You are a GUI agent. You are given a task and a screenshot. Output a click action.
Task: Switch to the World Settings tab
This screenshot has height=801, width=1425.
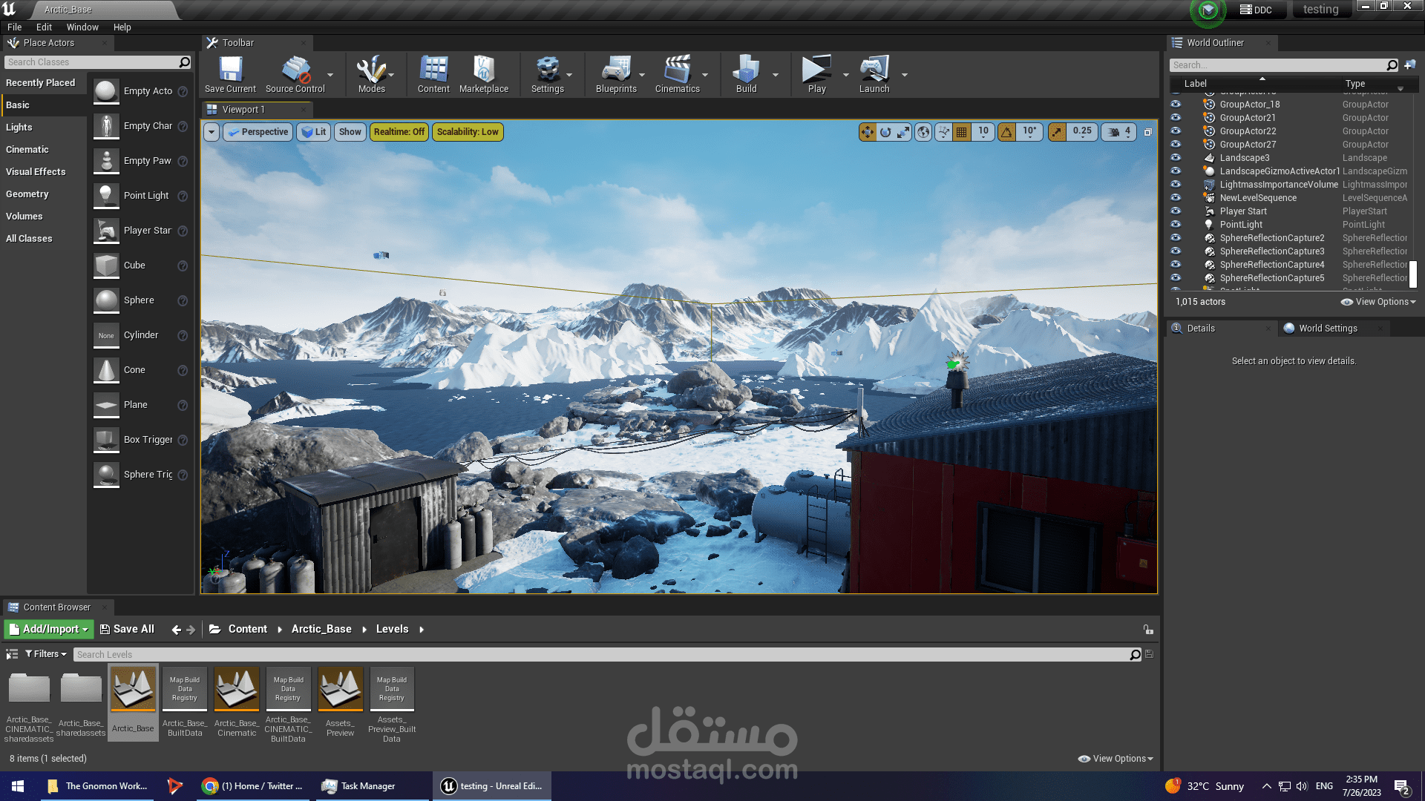[x=1327, y=329]
